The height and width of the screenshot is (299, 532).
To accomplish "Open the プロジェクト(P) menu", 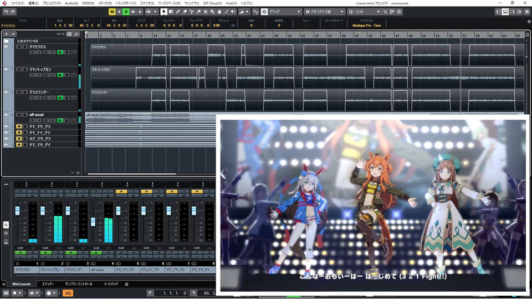I will 52,3.
